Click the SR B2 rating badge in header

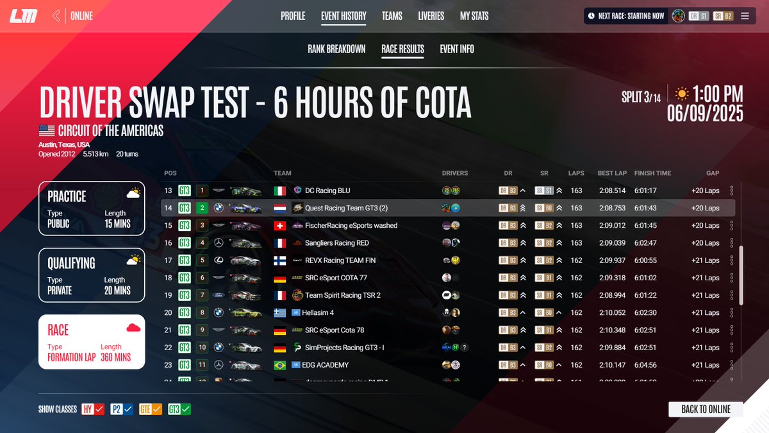click(x=724, y=16)
